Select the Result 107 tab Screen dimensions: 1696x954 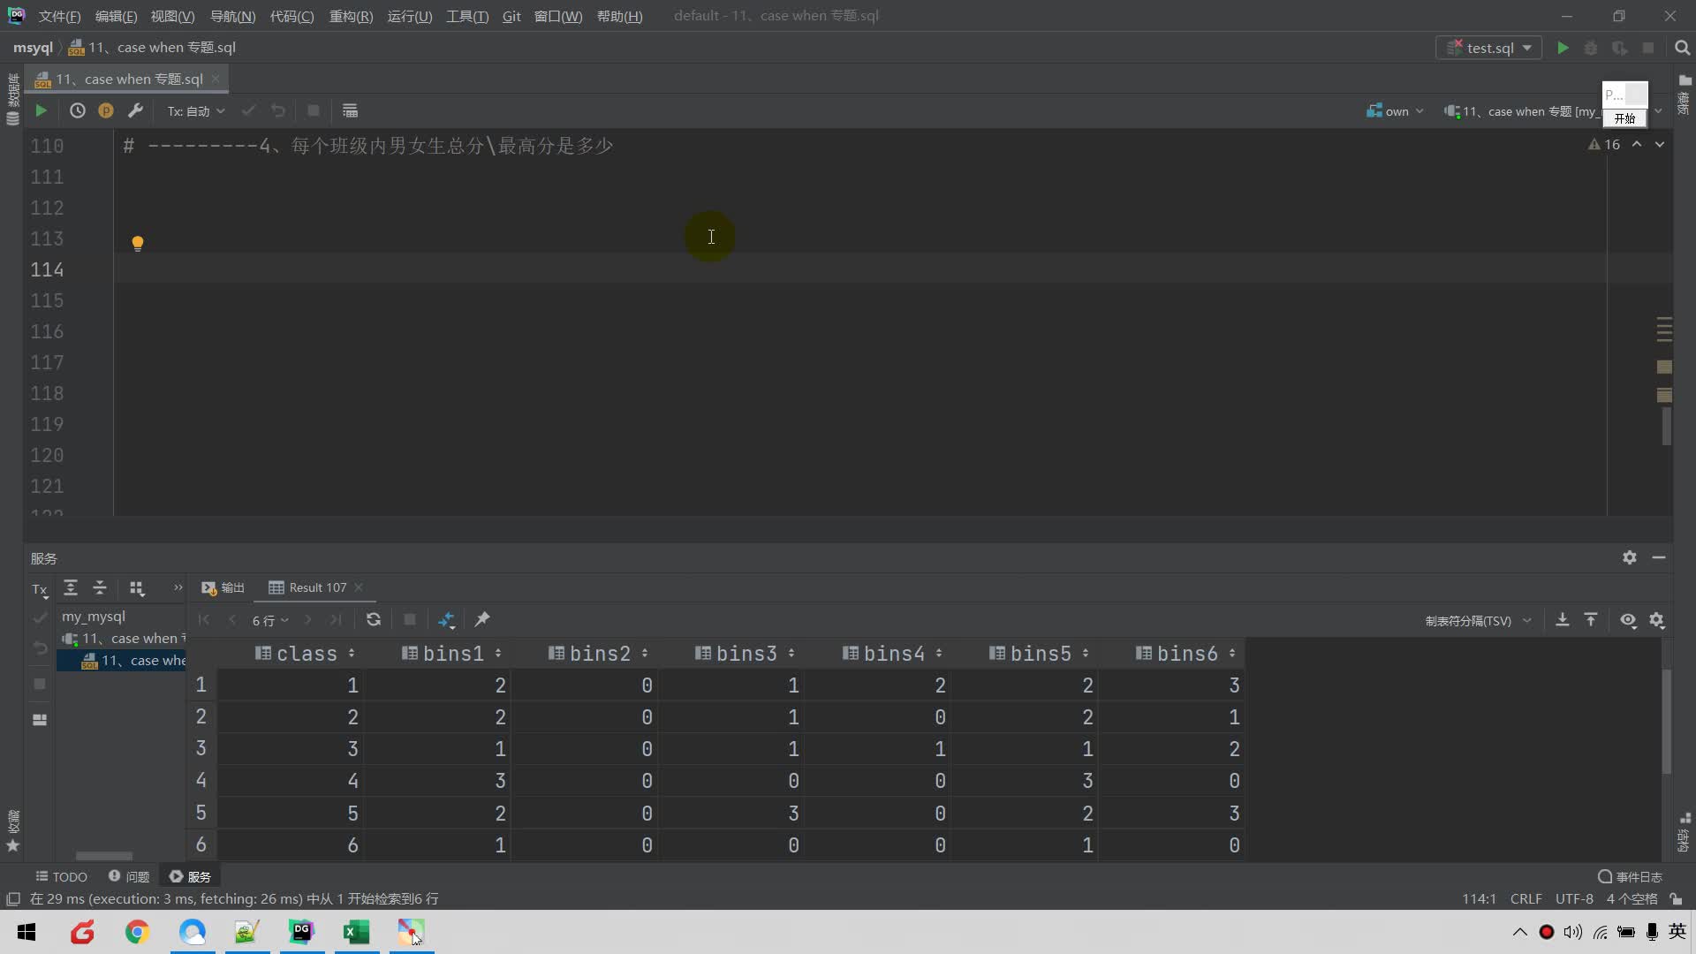click(308, 587)
